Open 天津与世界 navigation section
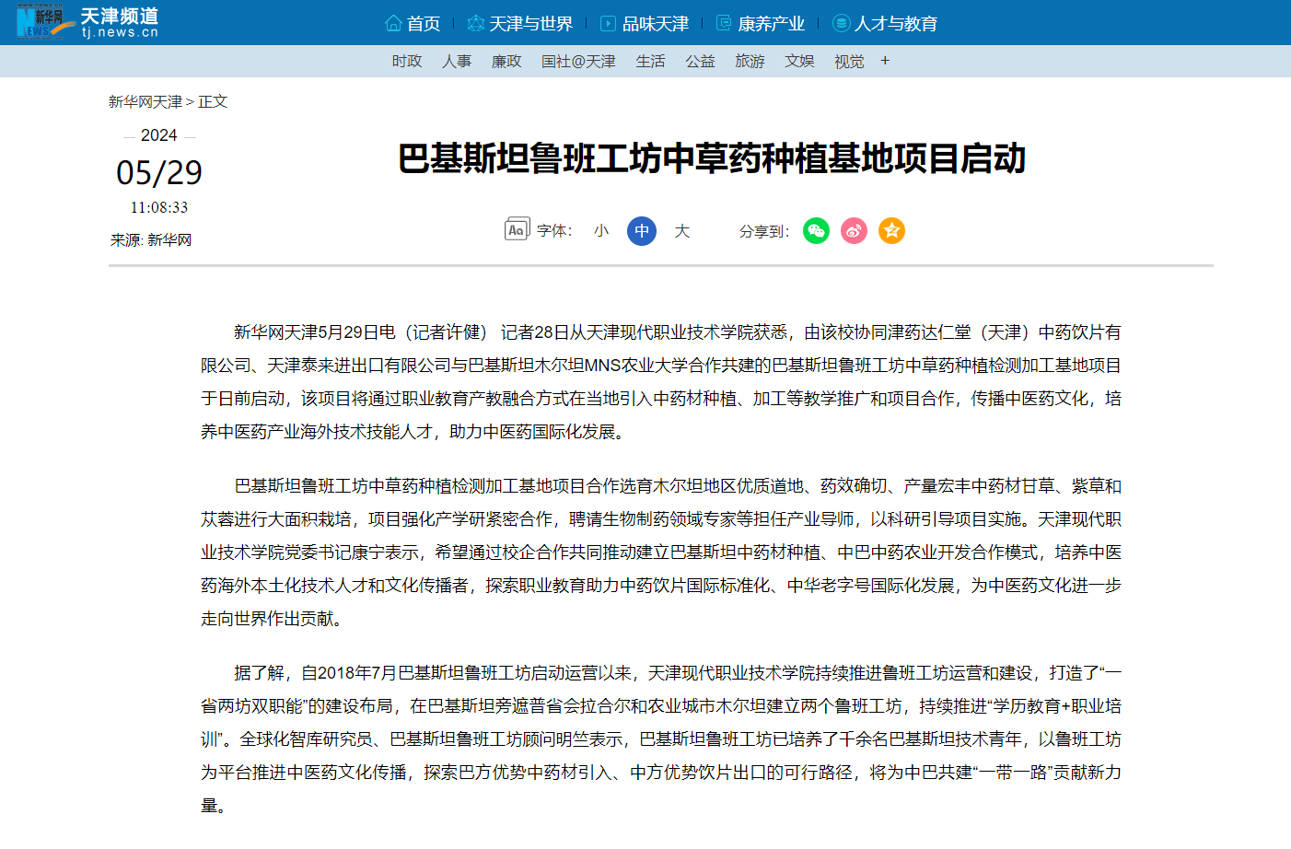 click(x=520, y=23)
